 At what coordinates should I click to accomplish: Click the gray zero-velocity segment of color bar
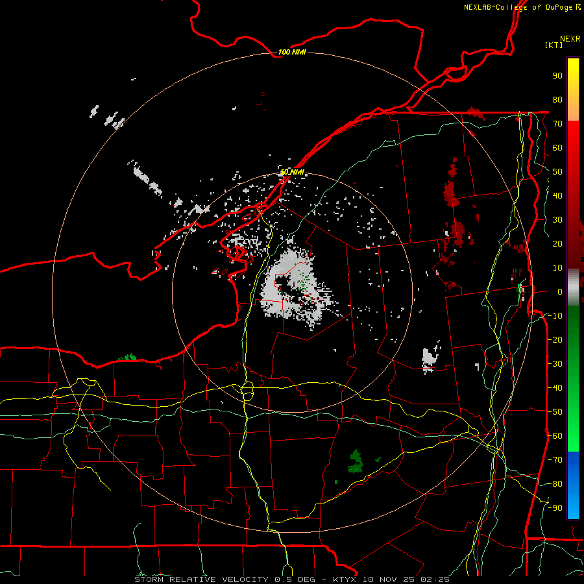click(573, 287)
